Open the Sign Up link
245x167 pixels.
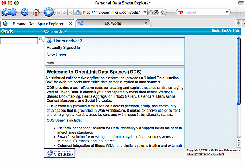[226, 31]
